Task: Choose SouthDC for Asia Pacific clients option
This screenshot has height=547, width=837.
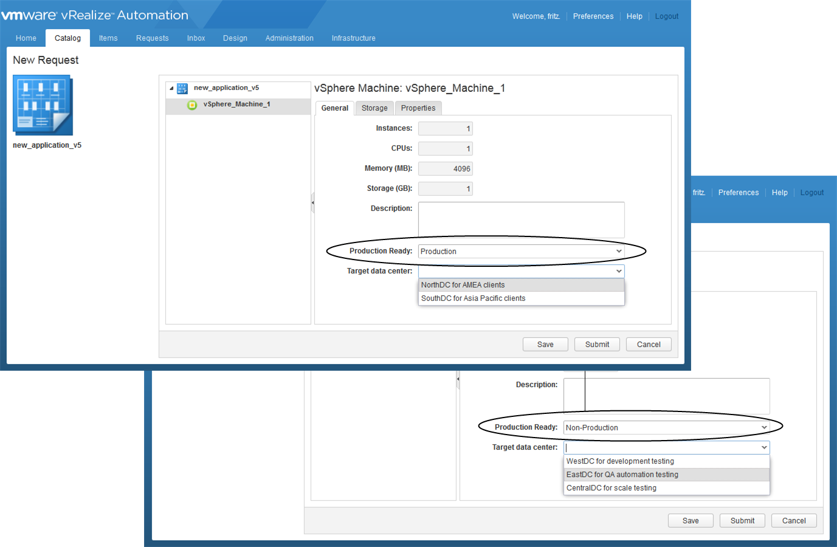Action: coord(522,298)
